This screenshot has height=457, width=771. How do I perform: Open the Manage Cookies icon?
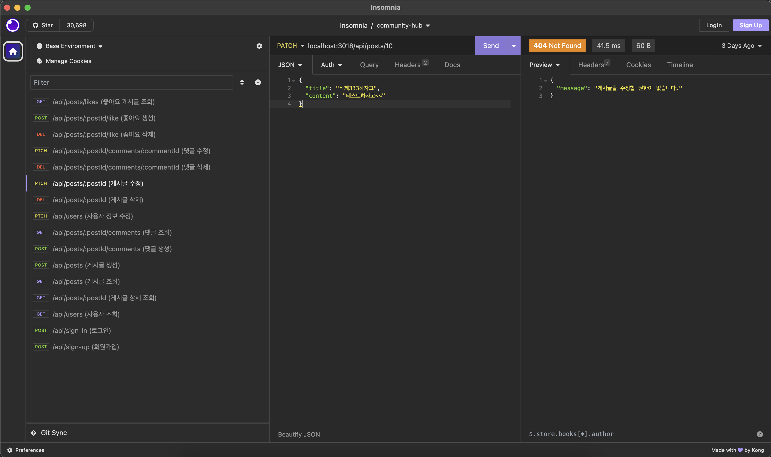(x=39, y=61)
